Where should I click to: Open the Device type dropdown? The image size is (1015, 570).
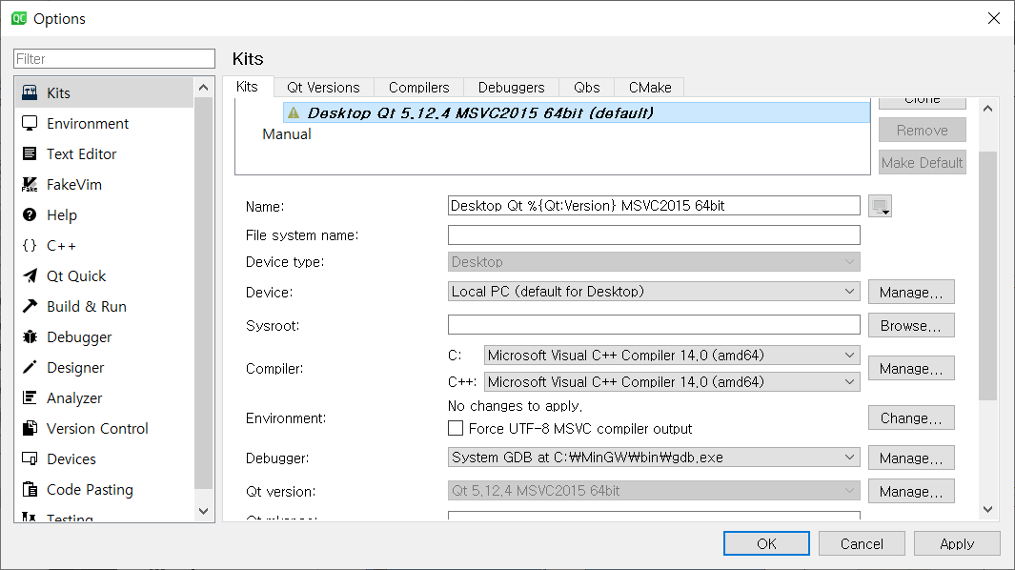click(x=654, y=262)
